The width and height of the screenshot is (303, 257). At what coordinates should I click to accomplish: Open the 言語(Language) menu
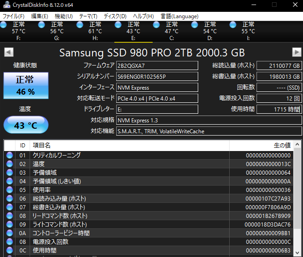coord(180,16)
